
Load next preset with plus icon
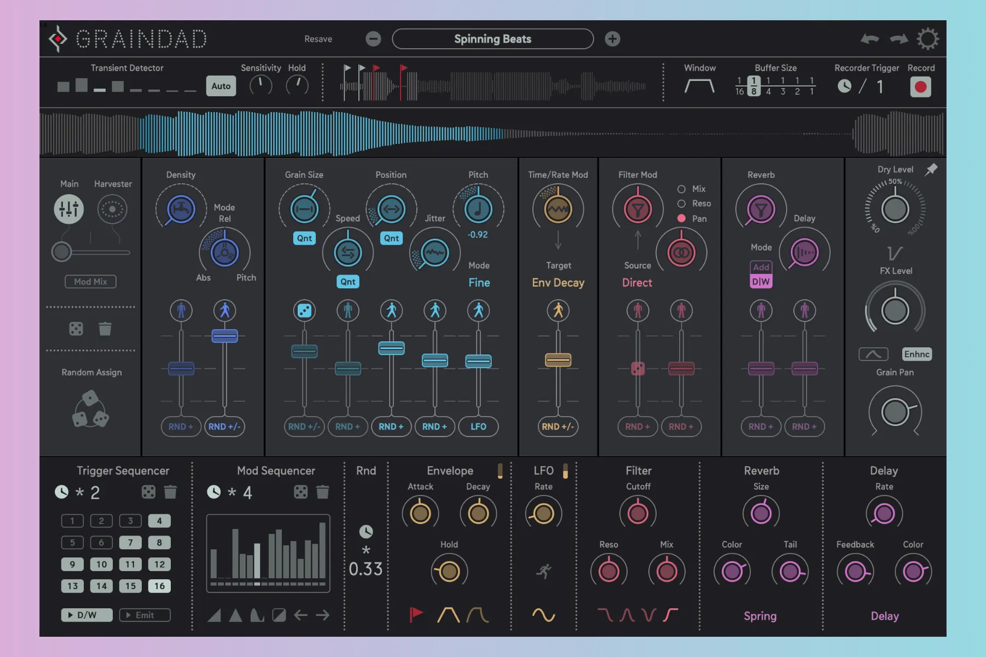click(x=612, y=39)
